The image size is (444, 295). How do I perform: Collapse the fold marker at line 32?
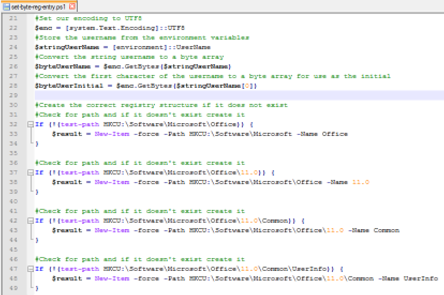coord(30,124)
